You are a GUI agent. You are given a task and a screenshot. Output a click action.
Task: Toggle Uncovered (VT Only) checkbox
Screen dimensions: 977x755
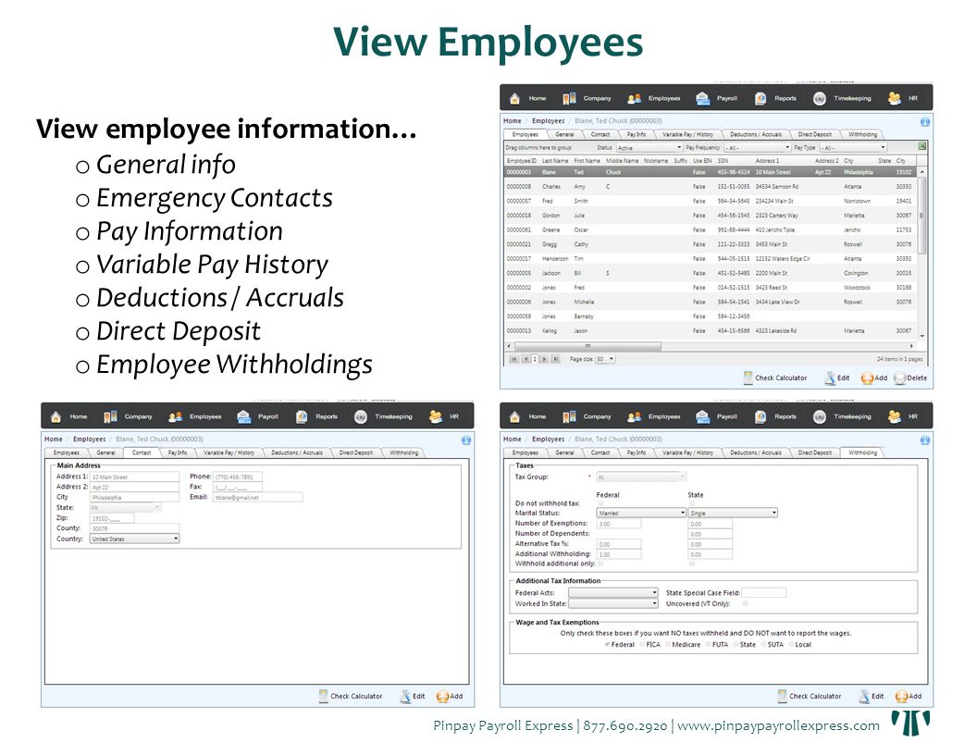coord(745,603)
